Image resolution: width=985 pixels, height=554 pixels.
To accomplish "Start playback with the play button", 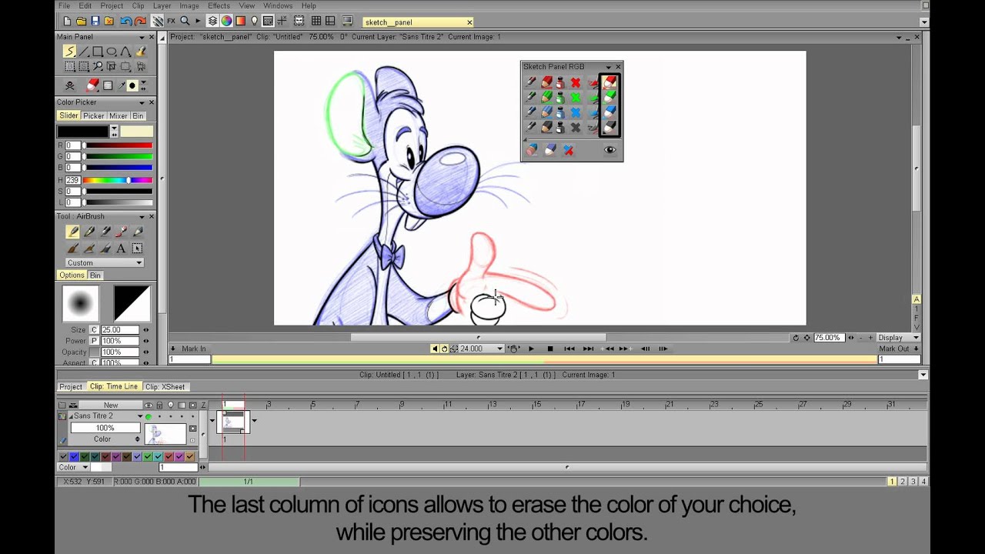I will point(531,349).
